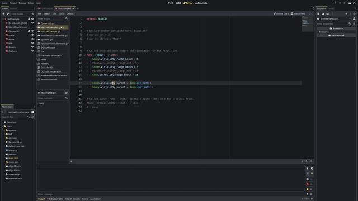
Task: Open the script attached to Camera3D node
Action: (29, 31)
